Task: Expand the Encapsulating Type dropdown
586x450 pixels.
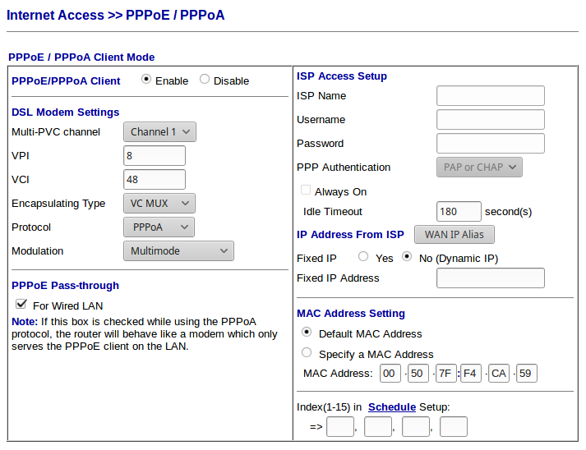Action: tap(159, 203)
